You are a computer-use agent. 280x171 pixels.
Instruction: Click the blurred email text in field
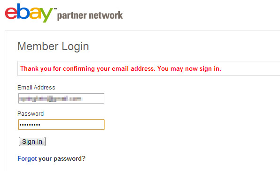(50, 99)
